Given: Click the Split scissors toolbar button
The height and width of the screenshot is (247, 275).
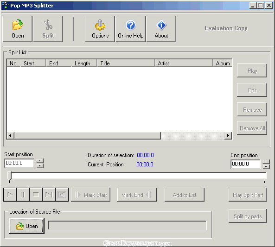Looking at the screenshot, I should pos(48,29).
